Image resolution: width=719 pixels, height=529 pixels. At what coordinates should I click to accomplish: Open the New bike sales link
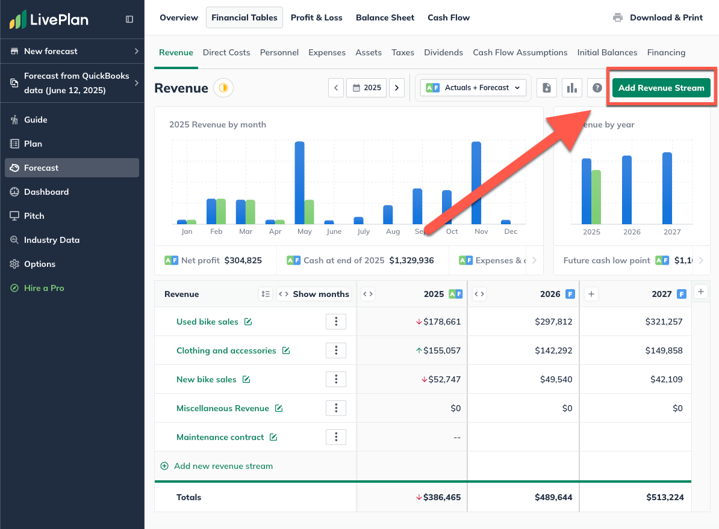coord(207,379)
